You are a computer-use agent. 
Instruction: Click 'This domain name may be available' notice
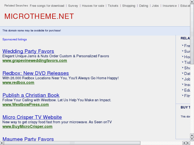click(32, 31)
